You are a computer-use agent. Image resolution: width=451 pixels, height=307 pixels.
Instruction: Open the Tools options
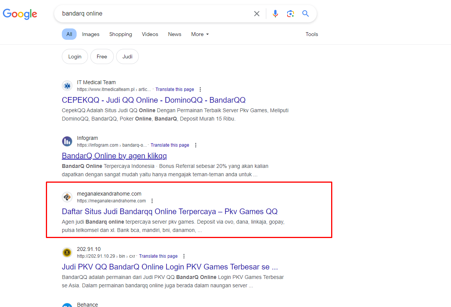[311, 34]
